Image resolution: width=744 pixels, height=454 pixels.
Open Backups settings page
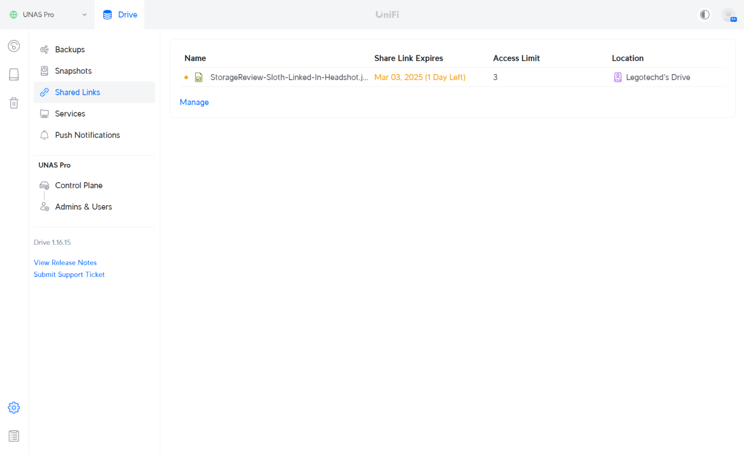pyautogui.click(x=94, y=49)
